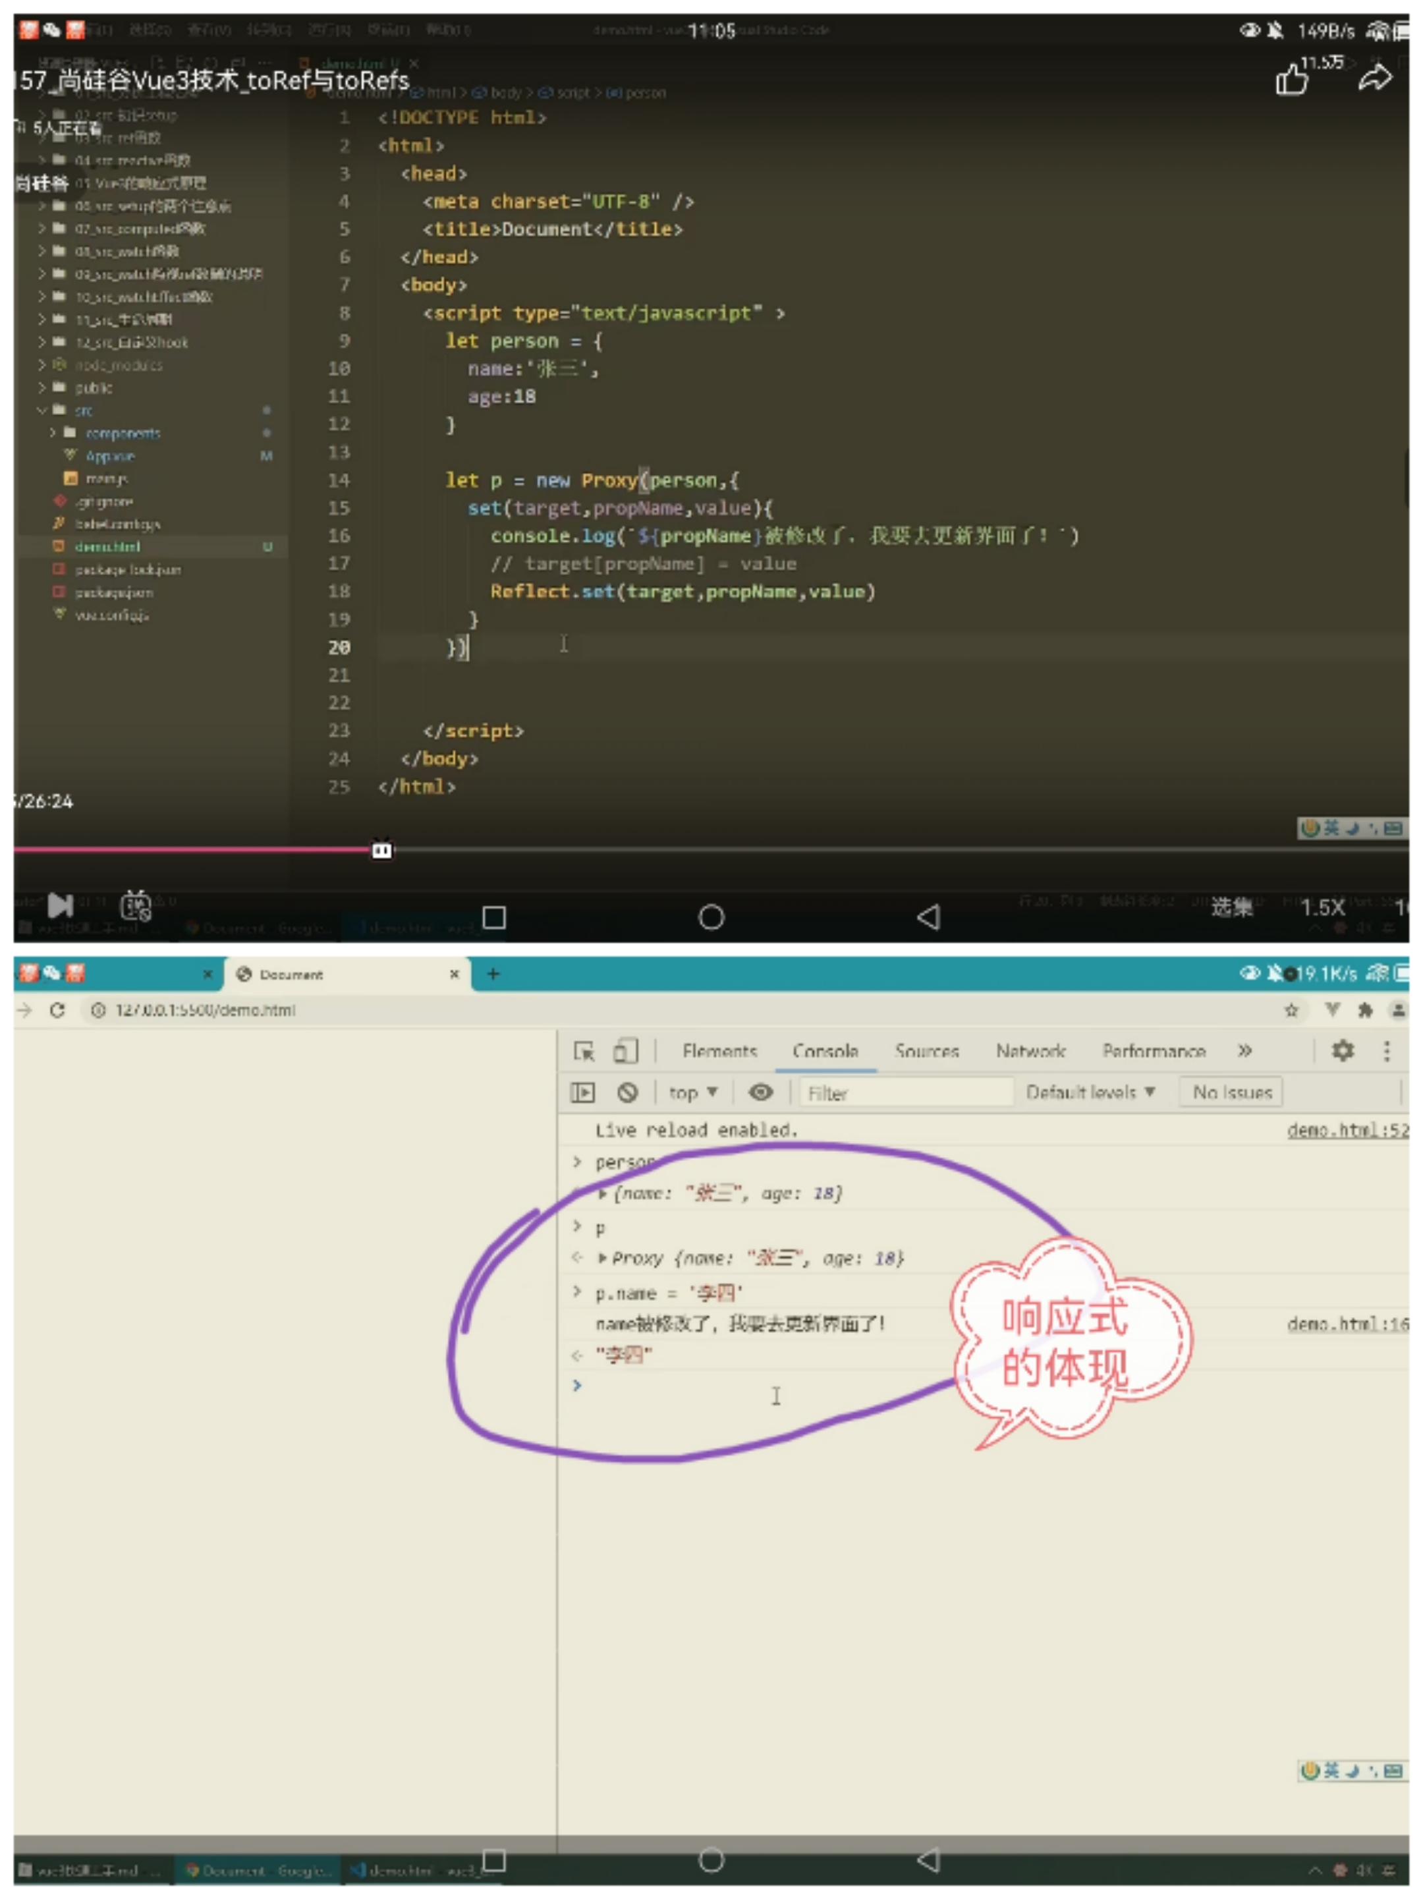The height and width of the screenshot is (1899, 1423).
Task: Reload the page with refresh icon
Action: click(x=57, y=1011)
